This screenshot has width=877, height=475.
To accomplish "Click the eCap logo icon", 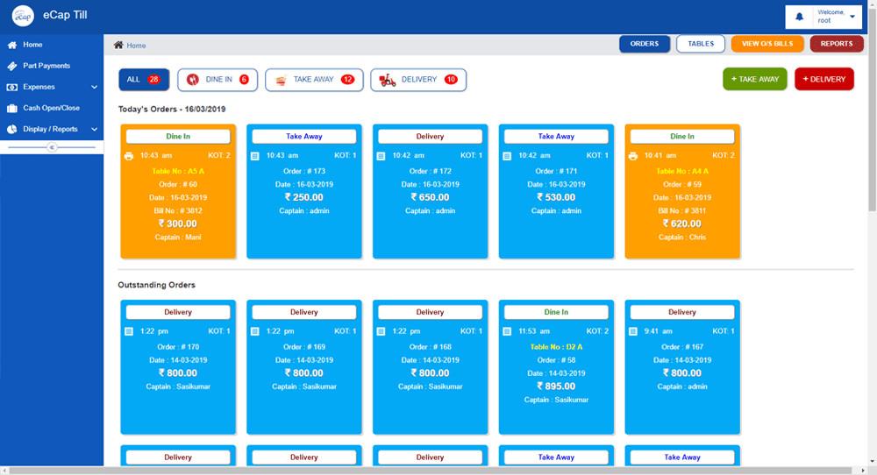I will point(23,16).
